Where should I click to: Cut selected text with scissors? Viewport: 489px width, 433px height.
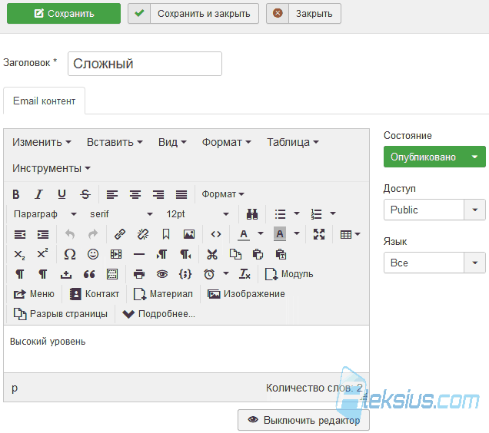pyautogui.click(x=212, y=255)
